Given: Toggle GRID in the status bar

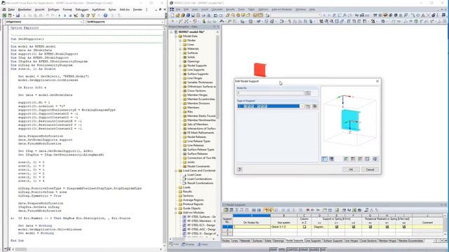Looking at the screenshot, I should 282,250.
